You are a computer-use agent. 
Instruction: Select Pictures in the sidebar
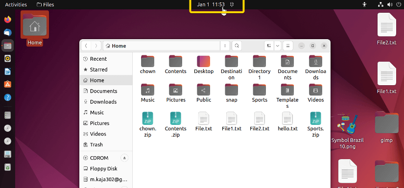point(106,123)
